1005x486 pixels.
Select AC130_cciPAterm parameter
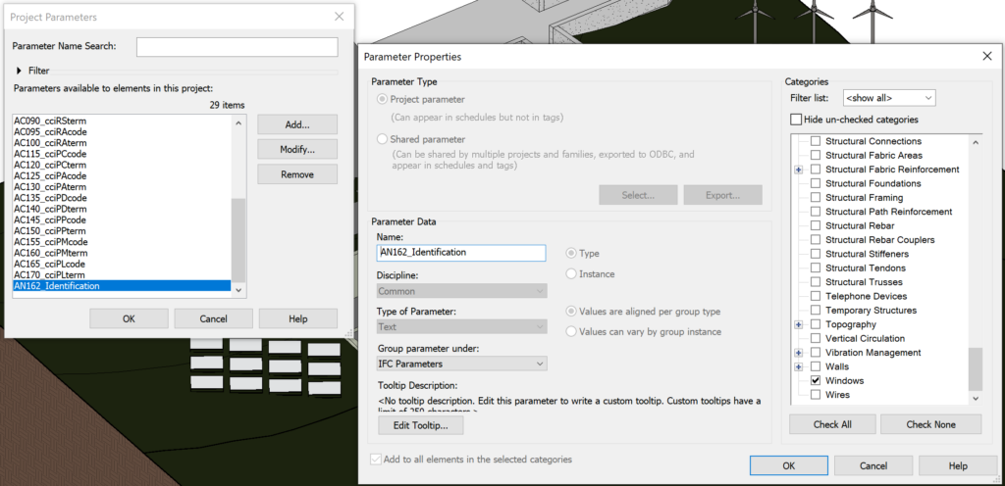click(x=122, y=187)
